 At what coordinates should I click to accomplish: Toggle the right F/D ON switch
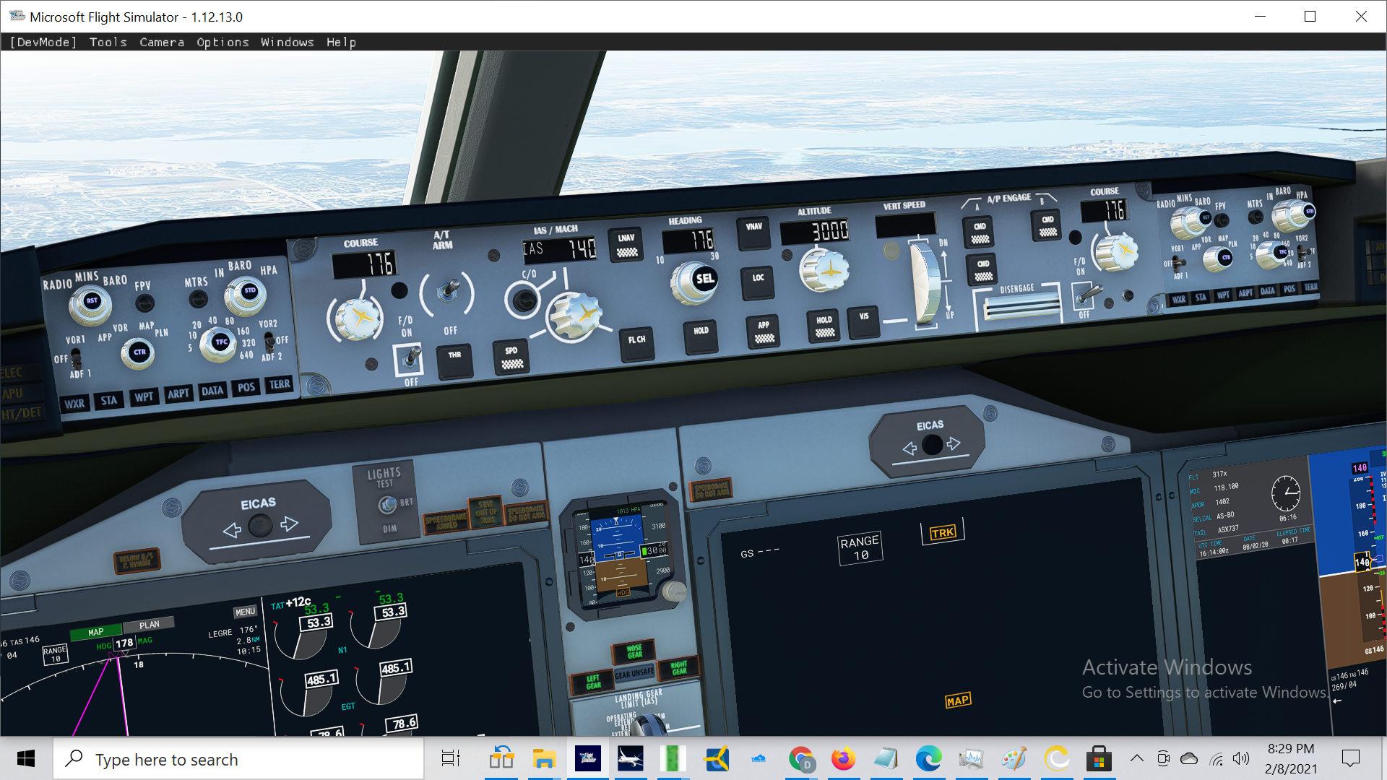click(1087, 294)
